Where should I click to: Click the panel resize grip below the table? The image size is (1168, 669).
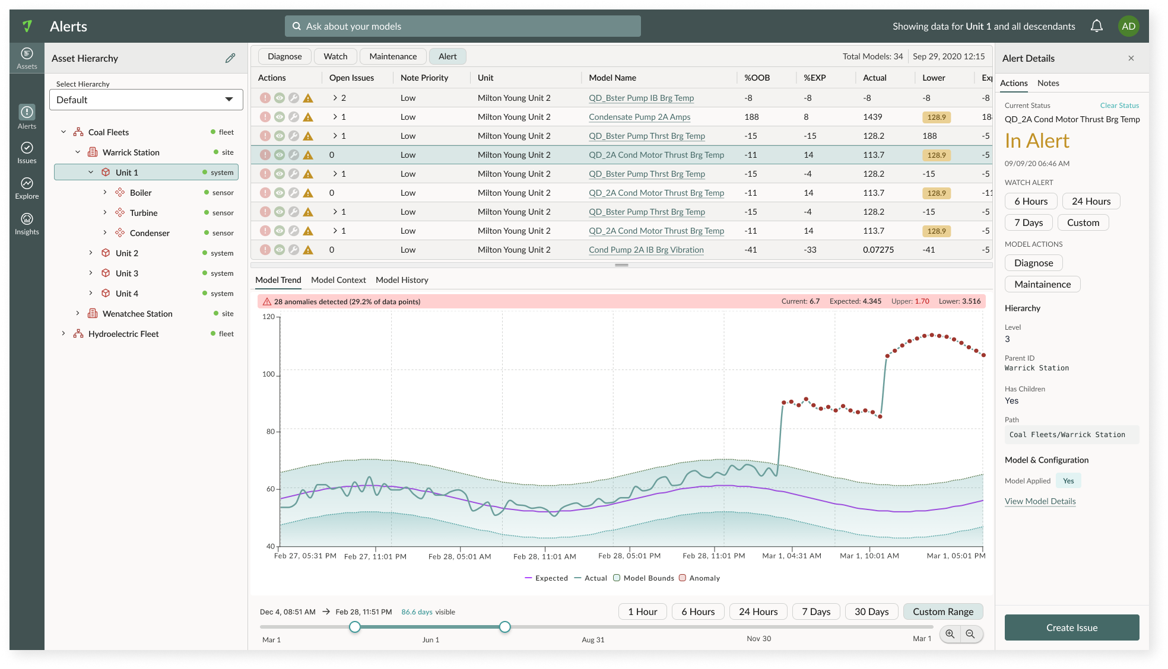point(621,265)
